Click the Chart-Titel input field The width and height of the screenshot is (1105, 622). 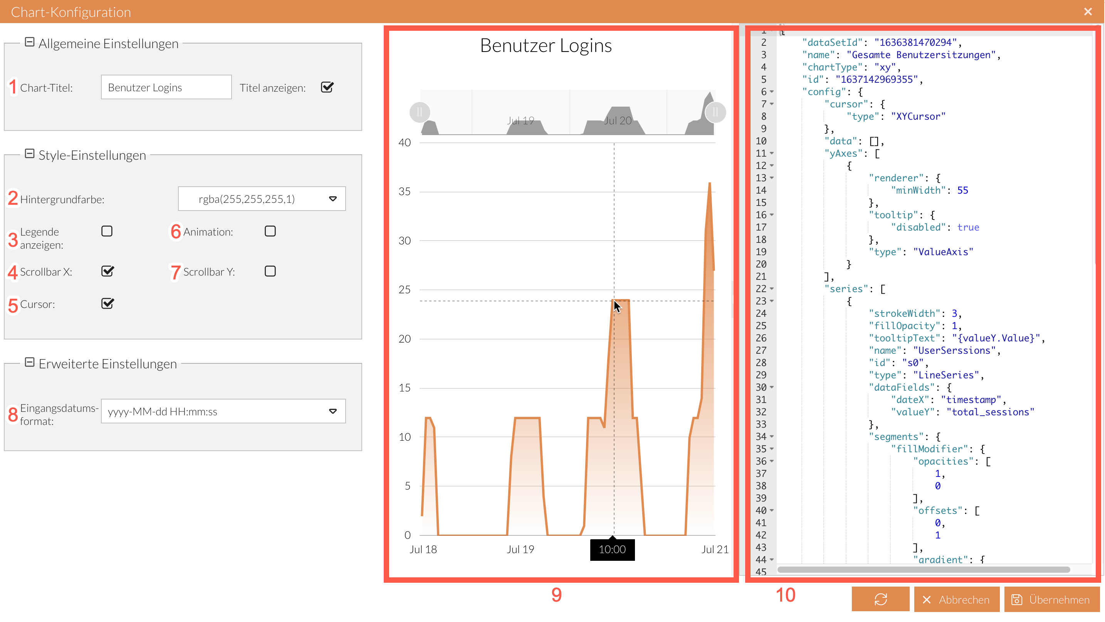166,87
